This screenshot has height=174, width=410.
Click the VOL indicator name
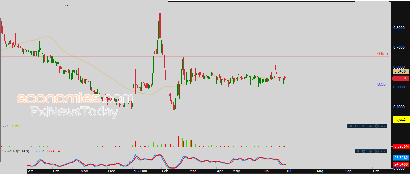coord(6,126)
